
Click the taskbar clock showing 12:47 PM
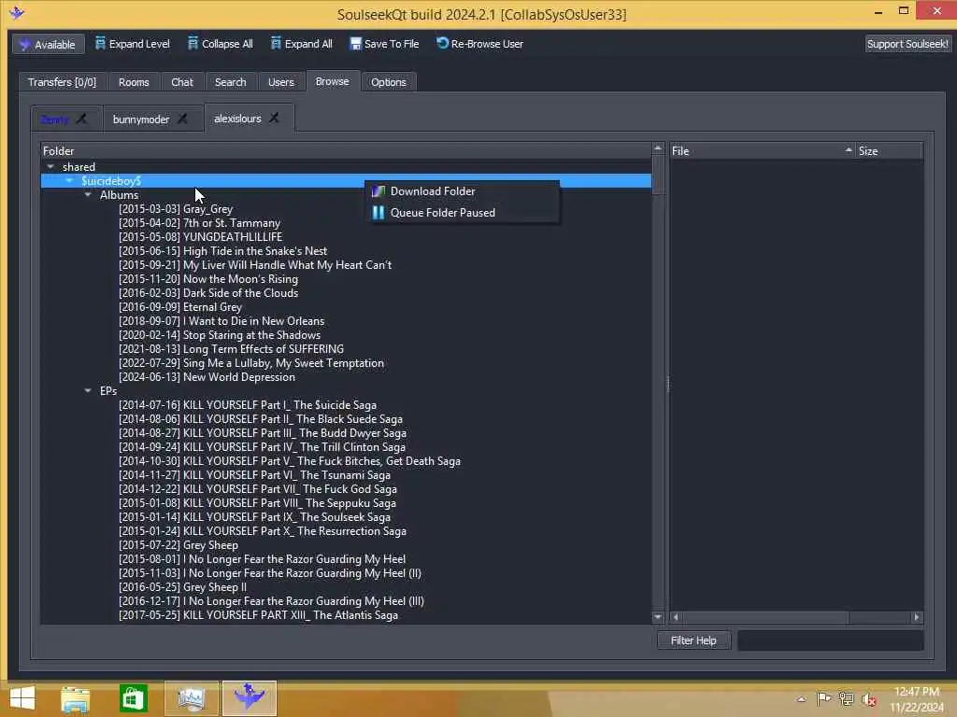coord(916,692)
